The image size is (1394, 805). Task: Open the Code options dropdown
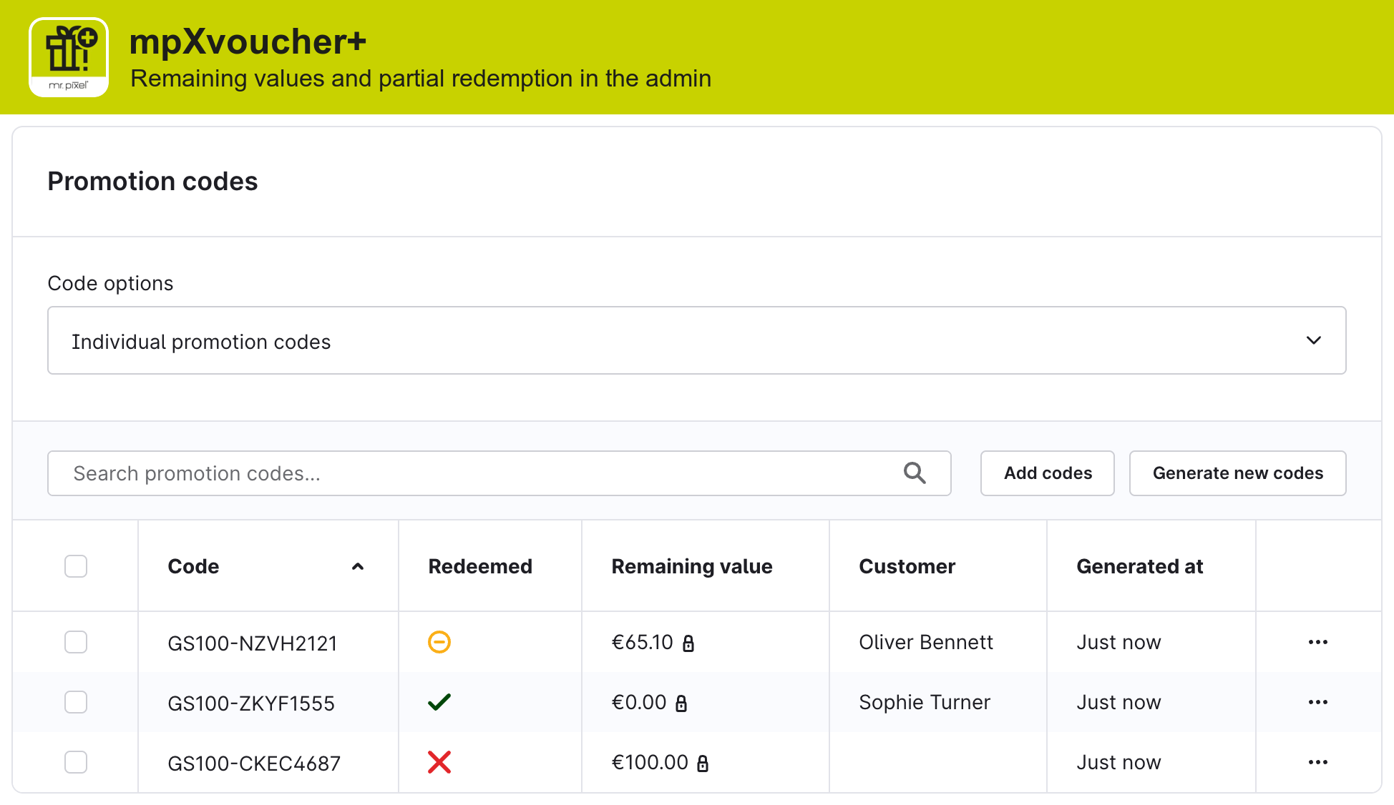(697, 340)
